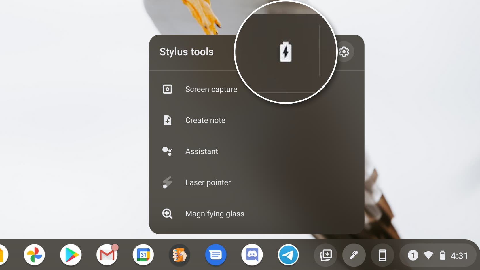Image resolution: width=480 pixels, height=270 pixels.
Task: Open Stylus tools settings gear
Action: (x=344, y=52)
